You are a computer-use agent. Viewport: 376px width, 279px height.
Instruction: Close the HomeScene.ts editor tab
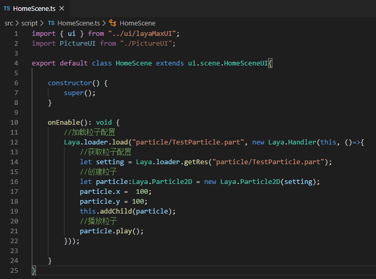click(61, 9)
